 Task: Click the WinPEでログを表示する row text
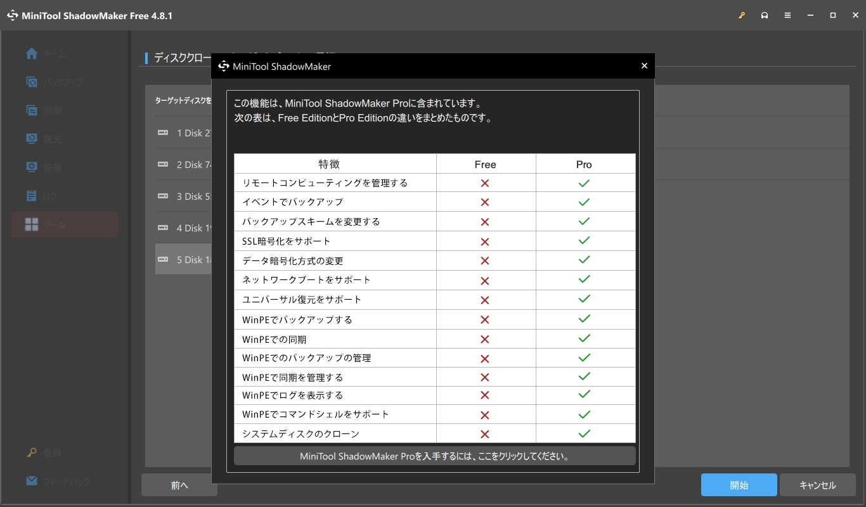click(292, 395)
